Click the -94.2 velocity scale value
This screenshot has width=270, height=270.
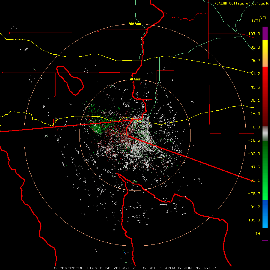tap(254, 207)
